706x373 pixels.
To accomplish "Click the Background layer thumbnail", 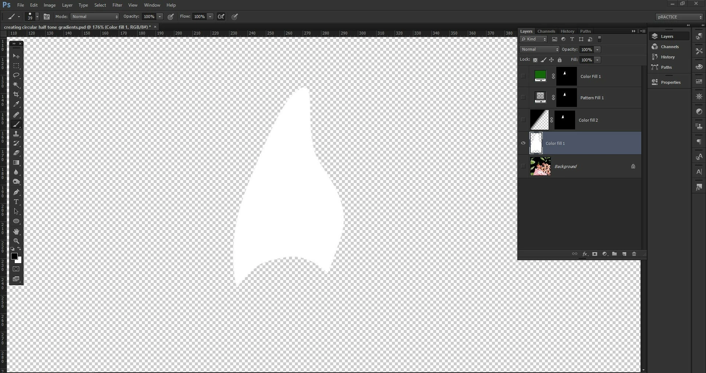I will click(540, 166).
